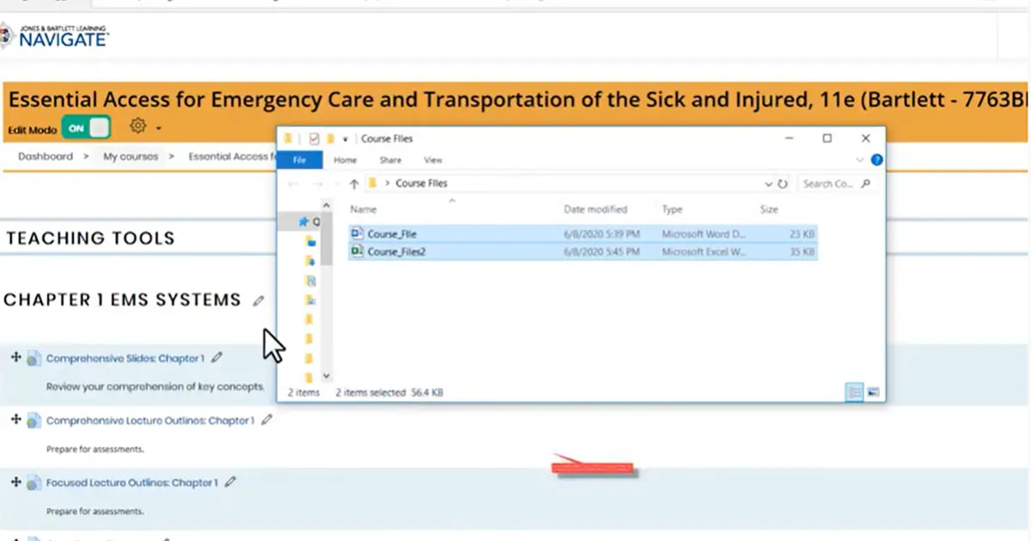Open File Explorer help question mark icon
1031x541 pixels.
[x=875, y=158]
